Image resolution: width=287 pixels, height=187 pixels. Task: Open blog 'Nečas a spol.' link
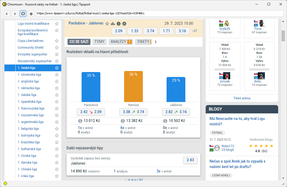(237, 164)
